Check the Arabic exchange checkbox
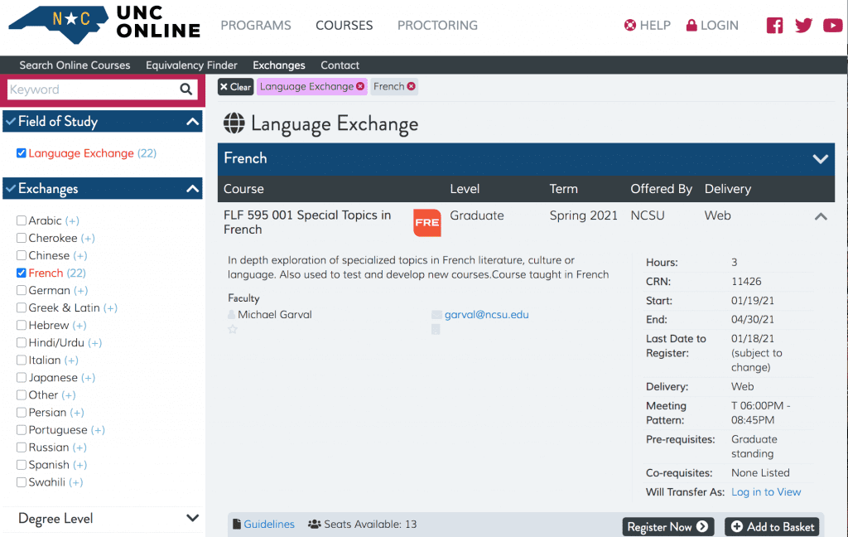Screen dimensions: 848x537 (21, 220)
